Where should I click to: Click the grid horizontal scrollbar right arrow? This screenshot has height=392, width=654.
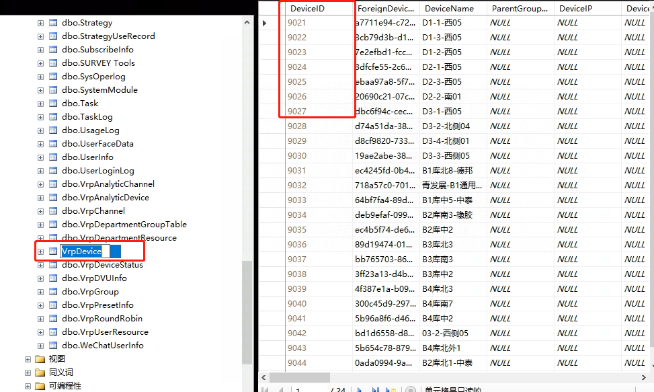[643, 377]
